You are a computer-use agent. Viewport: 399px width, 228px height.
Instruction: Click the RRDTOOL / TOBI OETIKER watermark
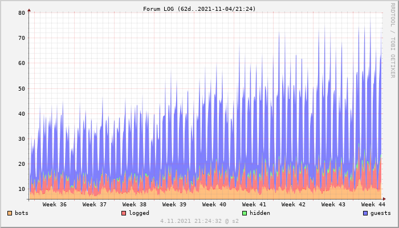point(393,40)
